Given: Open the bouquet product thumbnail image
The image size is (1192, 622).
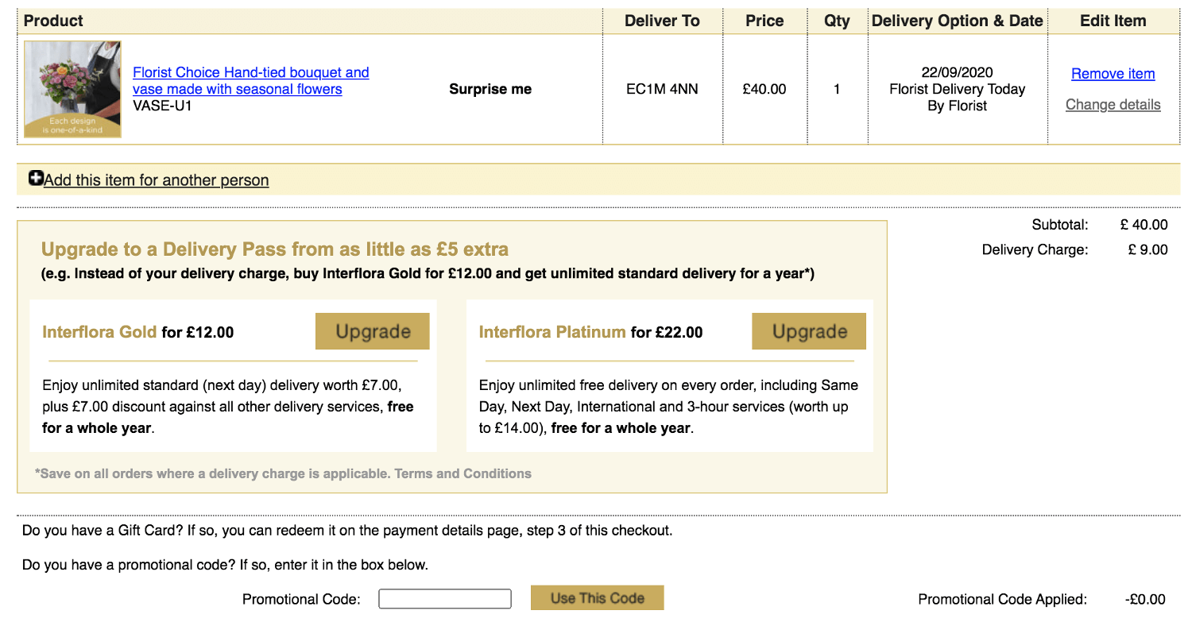Looking at the screenshot, I should coord(72,90).
